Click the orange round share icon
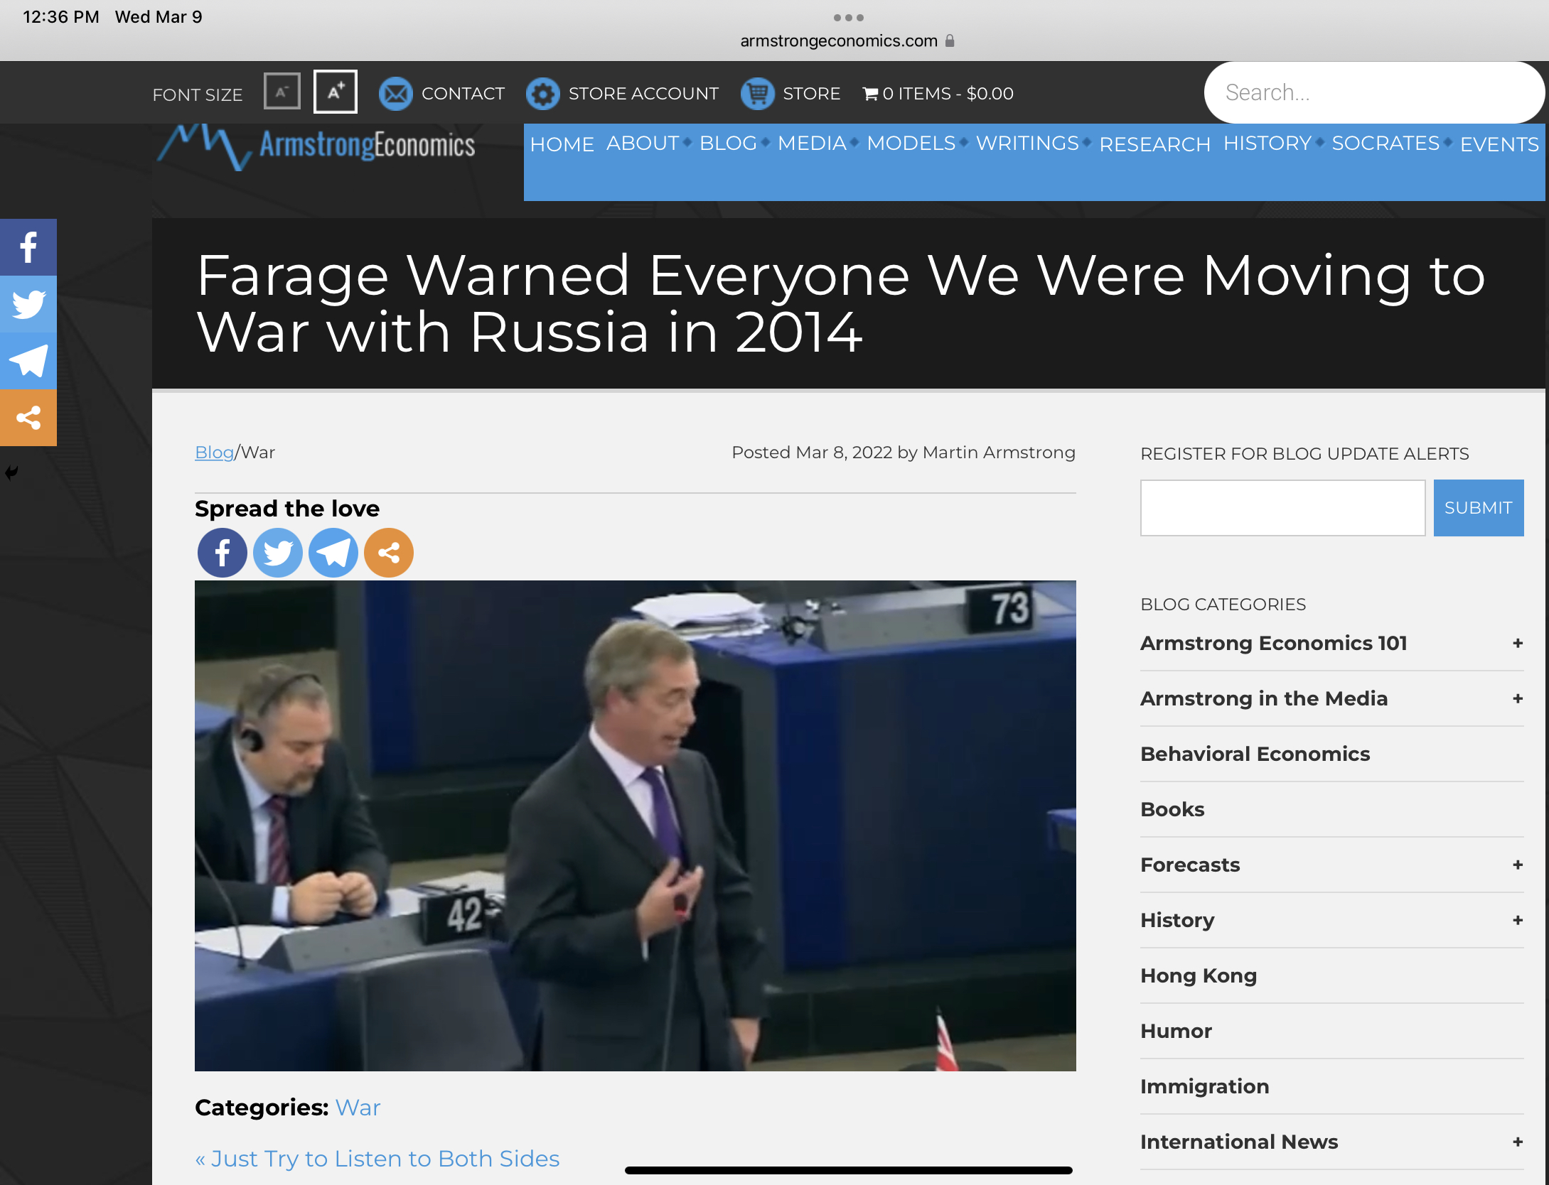 tap(388, 553)
